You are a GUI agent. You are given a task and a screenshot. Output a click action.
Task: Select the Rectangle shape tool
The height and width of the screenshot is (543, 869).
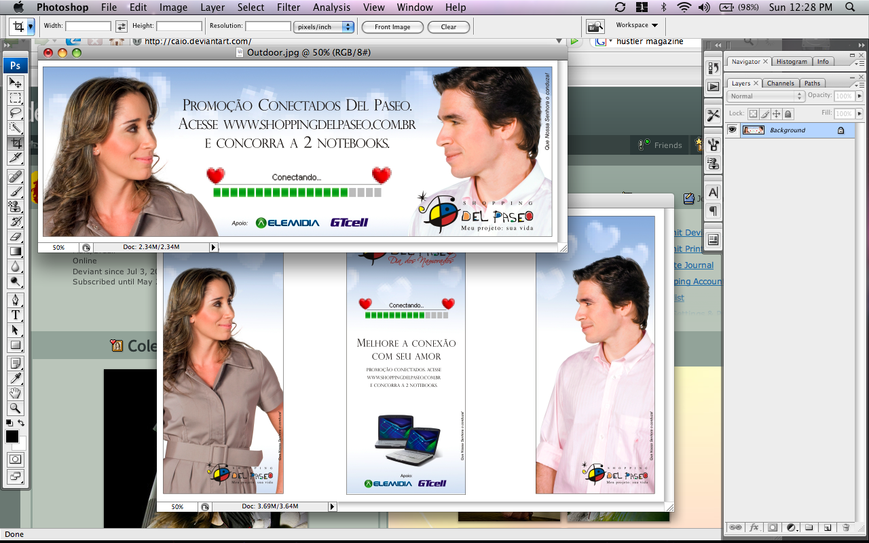pyautogui.click(x=15, y=345)
